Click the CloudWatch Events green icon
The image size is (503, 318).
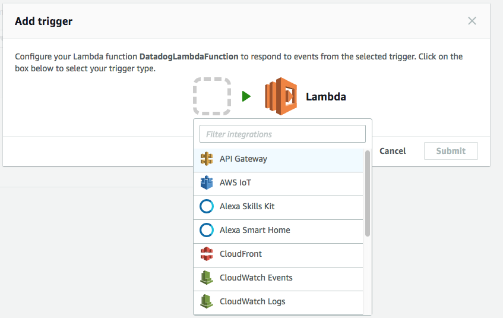tap(207, 278)
